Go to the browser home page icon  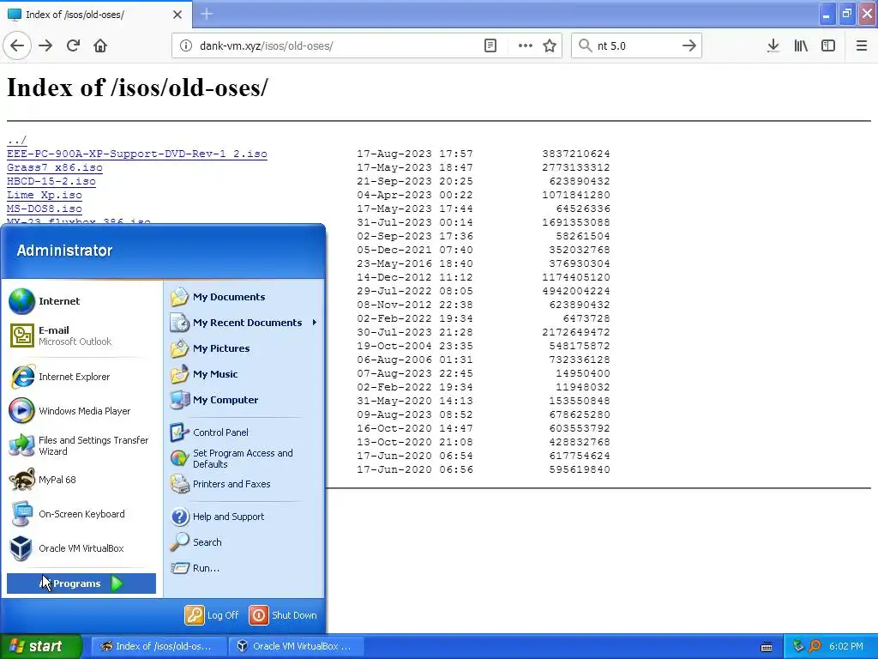(x=100, y=45)
